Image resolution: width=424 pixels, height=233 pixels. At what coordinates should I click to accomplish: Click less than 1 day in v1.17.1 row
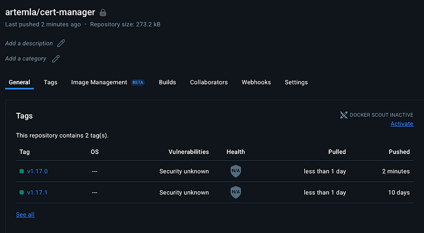coord(325,192)
